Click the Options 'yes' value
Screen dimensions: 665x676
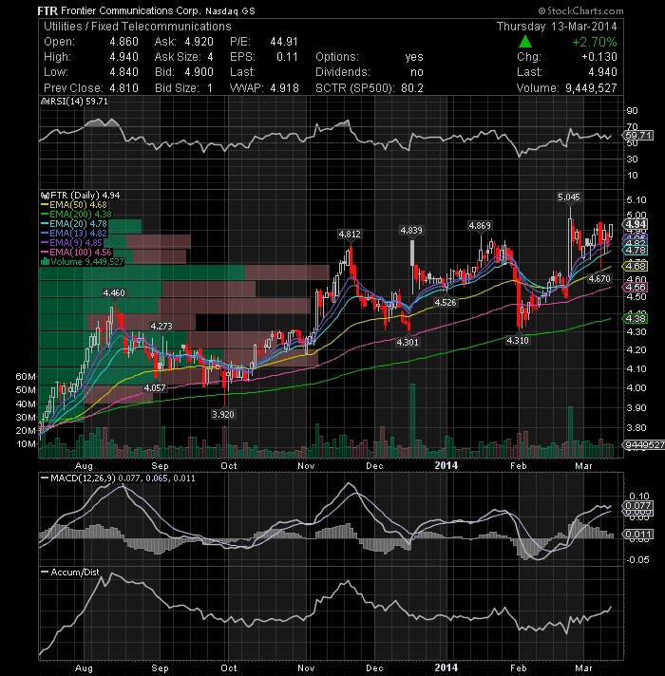414,57
